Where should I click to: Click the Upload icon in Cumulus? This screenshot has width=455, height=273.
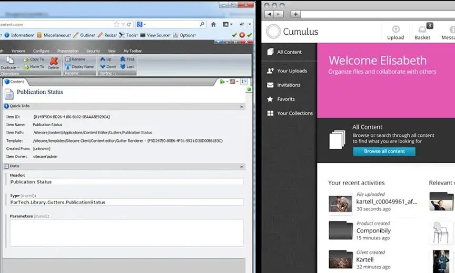395,29
